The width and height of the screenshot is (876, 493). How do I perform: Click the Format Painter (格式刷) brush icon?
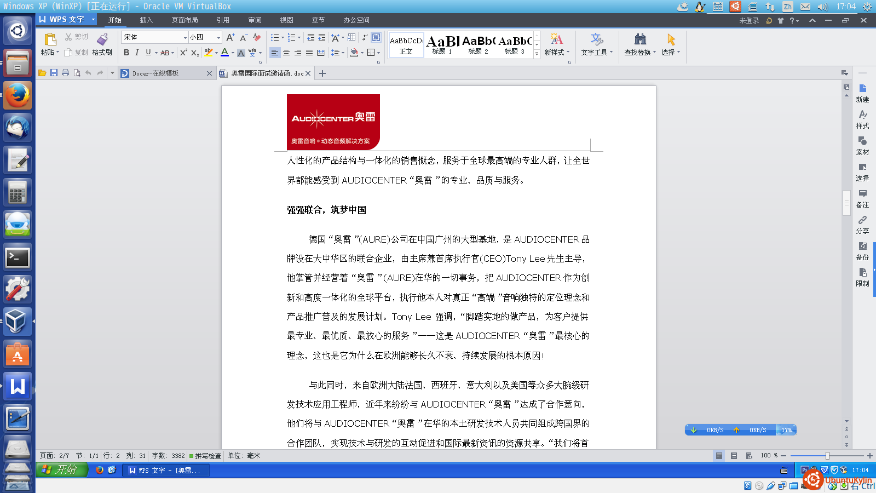coord(102,39)
